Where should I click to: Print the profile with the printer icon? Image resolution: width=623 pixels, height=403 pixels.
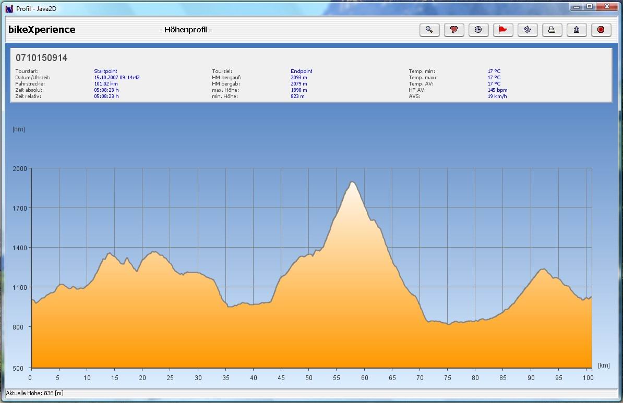click(552, 30)
